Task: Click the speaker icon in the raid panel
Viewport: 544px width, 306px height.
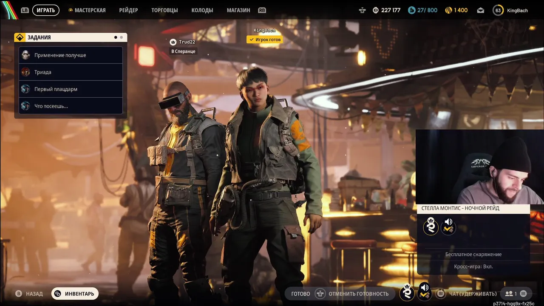Action: tap(448, 226)
